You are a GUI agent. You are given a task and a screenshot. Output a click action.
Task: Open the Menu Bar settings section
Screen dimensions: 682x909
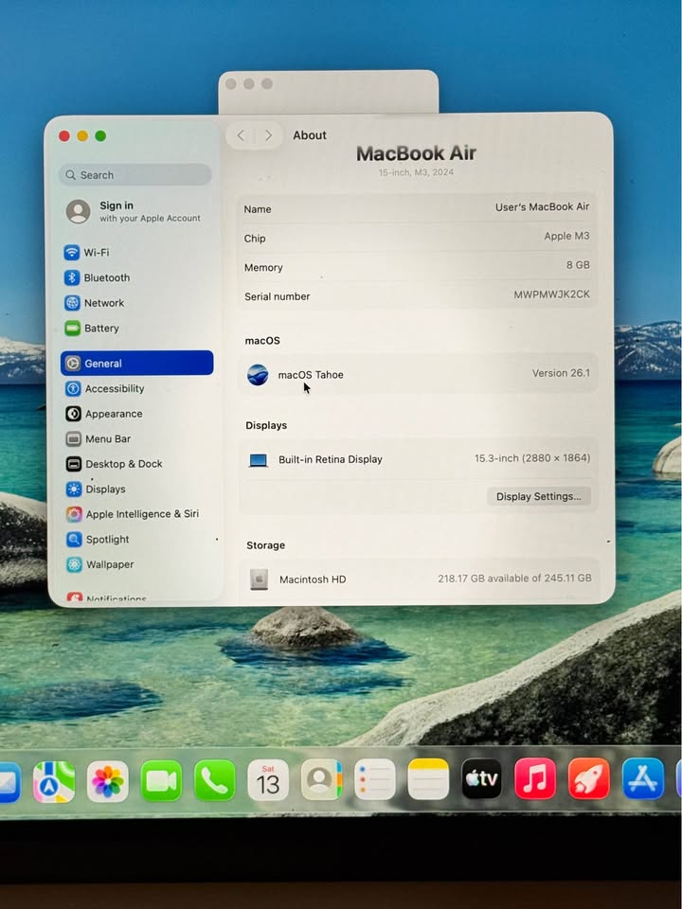click(x=107, y=439)
